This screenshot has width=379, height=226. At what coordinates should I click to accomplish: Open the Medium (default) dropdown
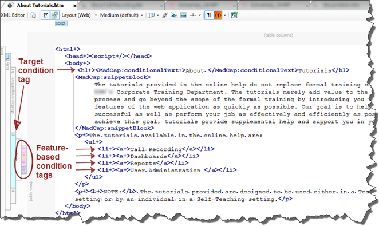(121, 15)
